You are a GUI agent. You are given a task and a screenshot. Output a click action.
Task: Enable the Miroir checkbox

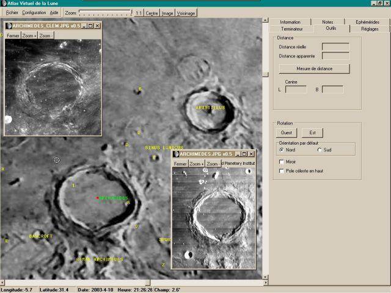(x=282, y=162)
